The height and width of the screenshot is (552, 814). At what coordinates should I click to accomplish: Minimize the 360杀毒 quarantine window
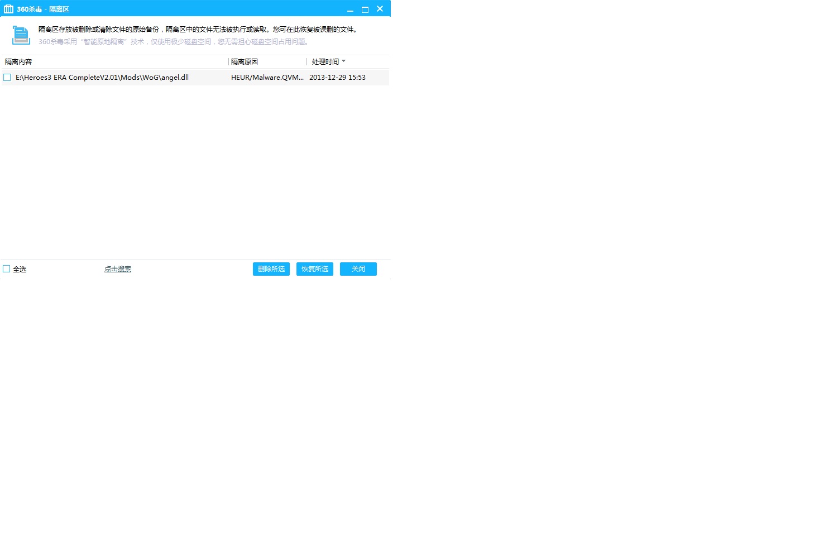point(351,9)
